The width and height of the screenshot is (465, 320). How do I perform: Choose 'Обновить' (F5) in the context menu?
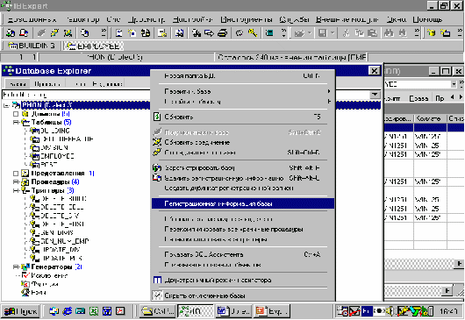click(243, 117)
